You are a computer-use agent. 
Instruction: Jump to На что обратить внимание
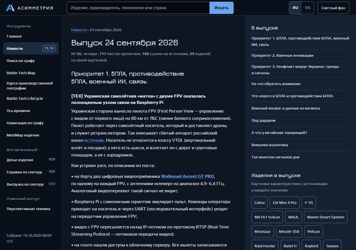300,84
